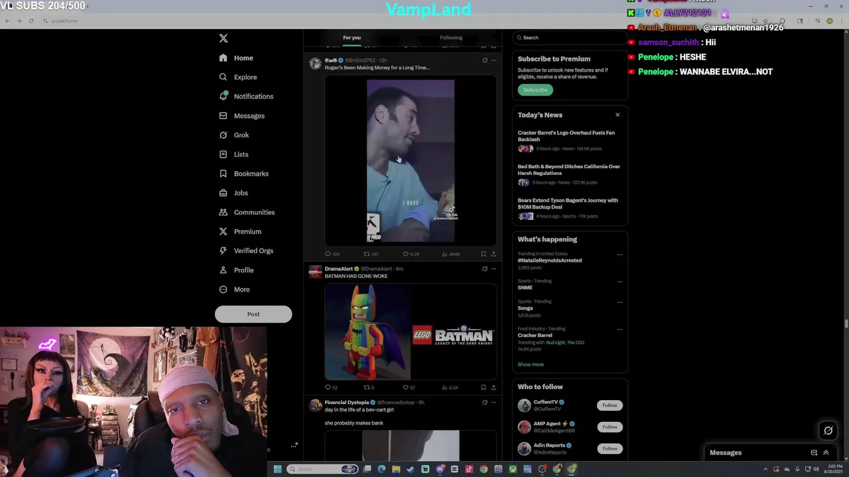Image resolution: width=849 pixels, height=477 pixels.
Task: Switch to the Following tab
Action: click(x=451, y=38)
